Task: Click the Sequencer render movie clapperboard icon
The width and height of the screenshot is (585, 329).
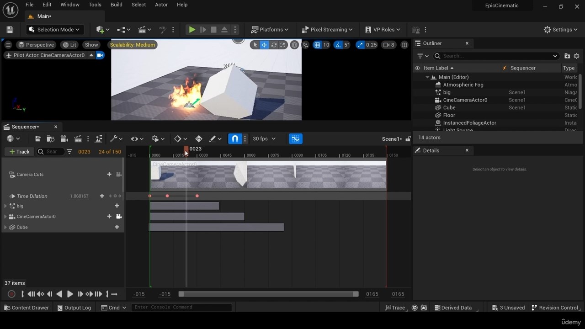Action: [x=78, y=139]
